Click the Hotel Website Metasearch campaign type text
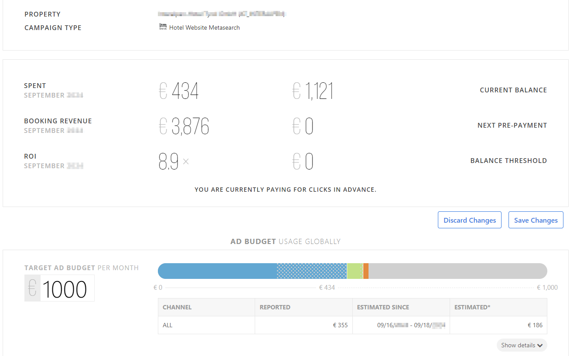 point(205,27)
